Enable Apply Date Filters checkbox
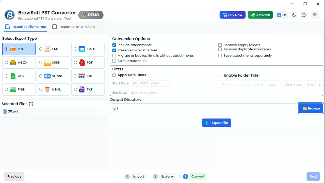This screenshot has width=325, height=183. [114, 75]
